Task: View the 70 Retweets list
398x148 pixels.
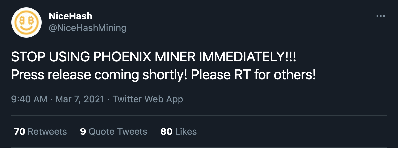Action: tap(40, 131)
